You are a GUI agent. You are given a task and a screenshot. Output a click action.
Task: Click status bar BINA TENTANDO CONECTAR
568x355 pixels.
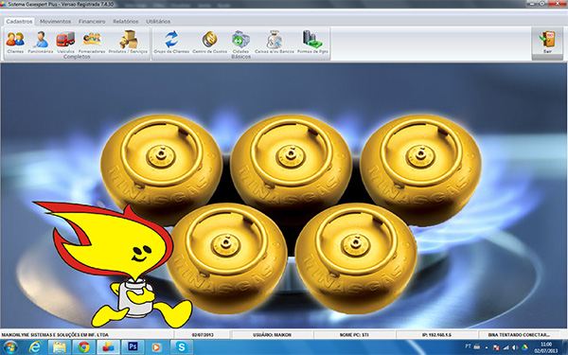coord(519,335)
